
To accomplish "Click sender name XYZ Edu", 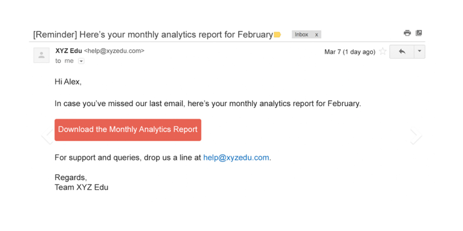I will click(69, 51).
